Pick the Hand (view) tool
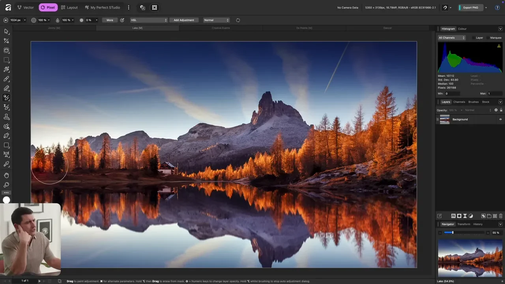The image size is (505, 284). pyautogui.click(x=6, y=176)
